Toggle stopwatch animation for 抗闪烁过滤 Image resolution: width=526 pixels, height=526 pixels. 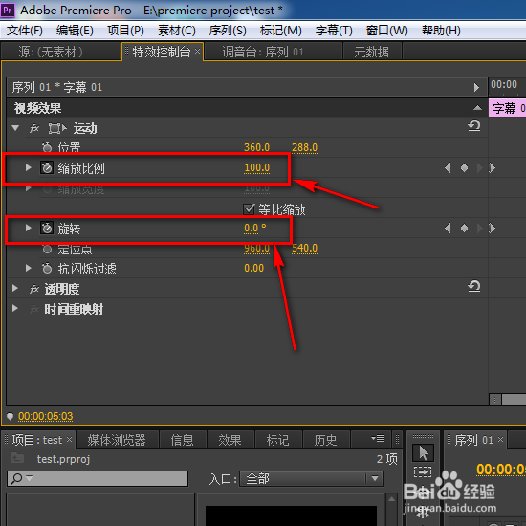click(x=47, y=269)
